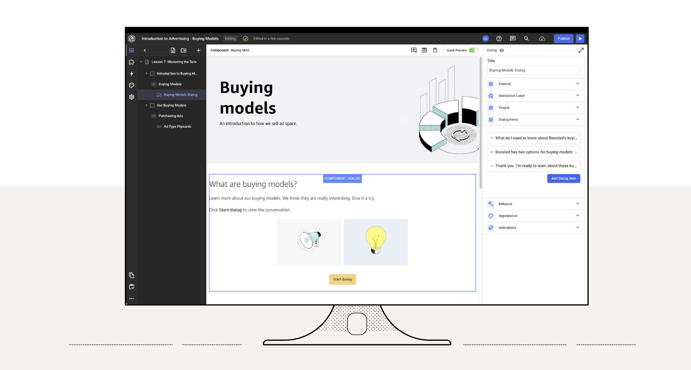The image size is (691, 370).
Task: Delete the Dialog component using trash icon
Action: pyautogui.click(x=435, y=50)
